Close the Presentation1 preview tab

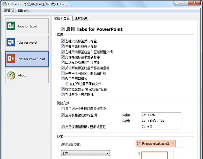pyautogui.click(x=173, y=143)
